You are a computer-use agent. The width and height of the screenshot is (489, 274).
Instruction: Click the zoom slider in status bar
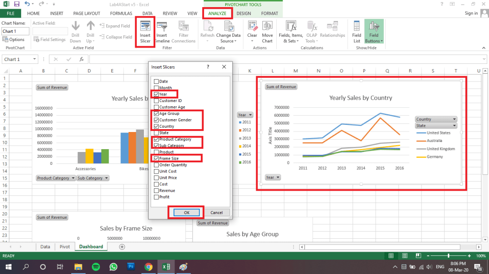[x=449, y=256]
